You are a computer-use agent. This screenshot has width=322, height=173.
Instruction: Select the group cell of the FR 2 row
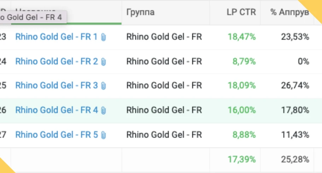pos(164,61)
